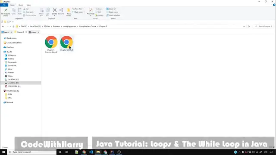Click the taskbar search box
Image resolution: width=276 pixels, height=155 pixels.
[32, 152]
